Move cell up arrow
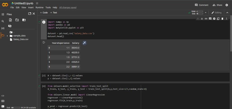 198,19
